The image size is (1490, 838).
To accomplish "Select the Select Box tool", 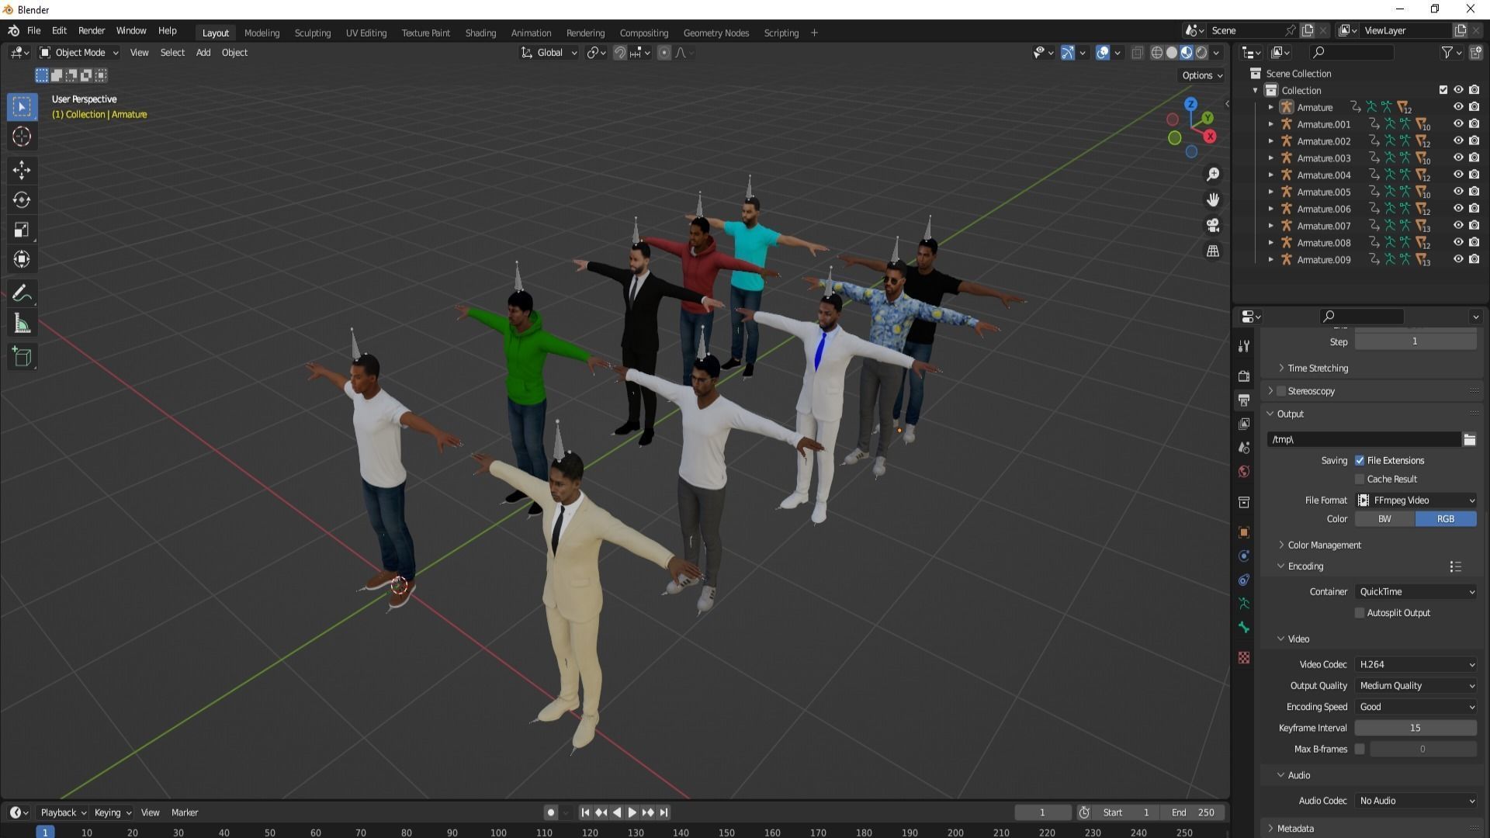I will [x=22, y=106].
